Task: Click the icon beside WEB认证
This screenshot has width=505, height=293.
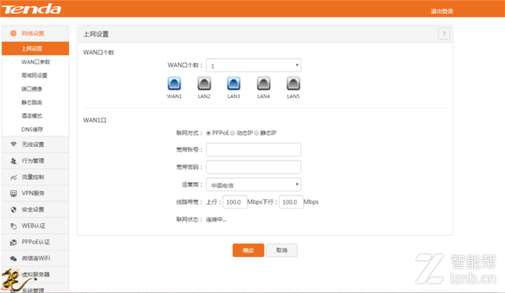Action: pos(13,226)
